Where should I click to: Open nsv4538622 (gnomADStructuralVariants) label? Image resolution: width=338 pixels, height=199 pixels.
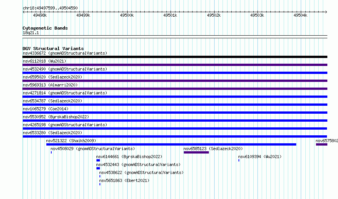pyautogui.click(x=141, y=172)
